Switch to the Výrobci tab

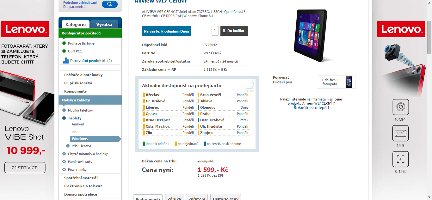coord(104,24)
